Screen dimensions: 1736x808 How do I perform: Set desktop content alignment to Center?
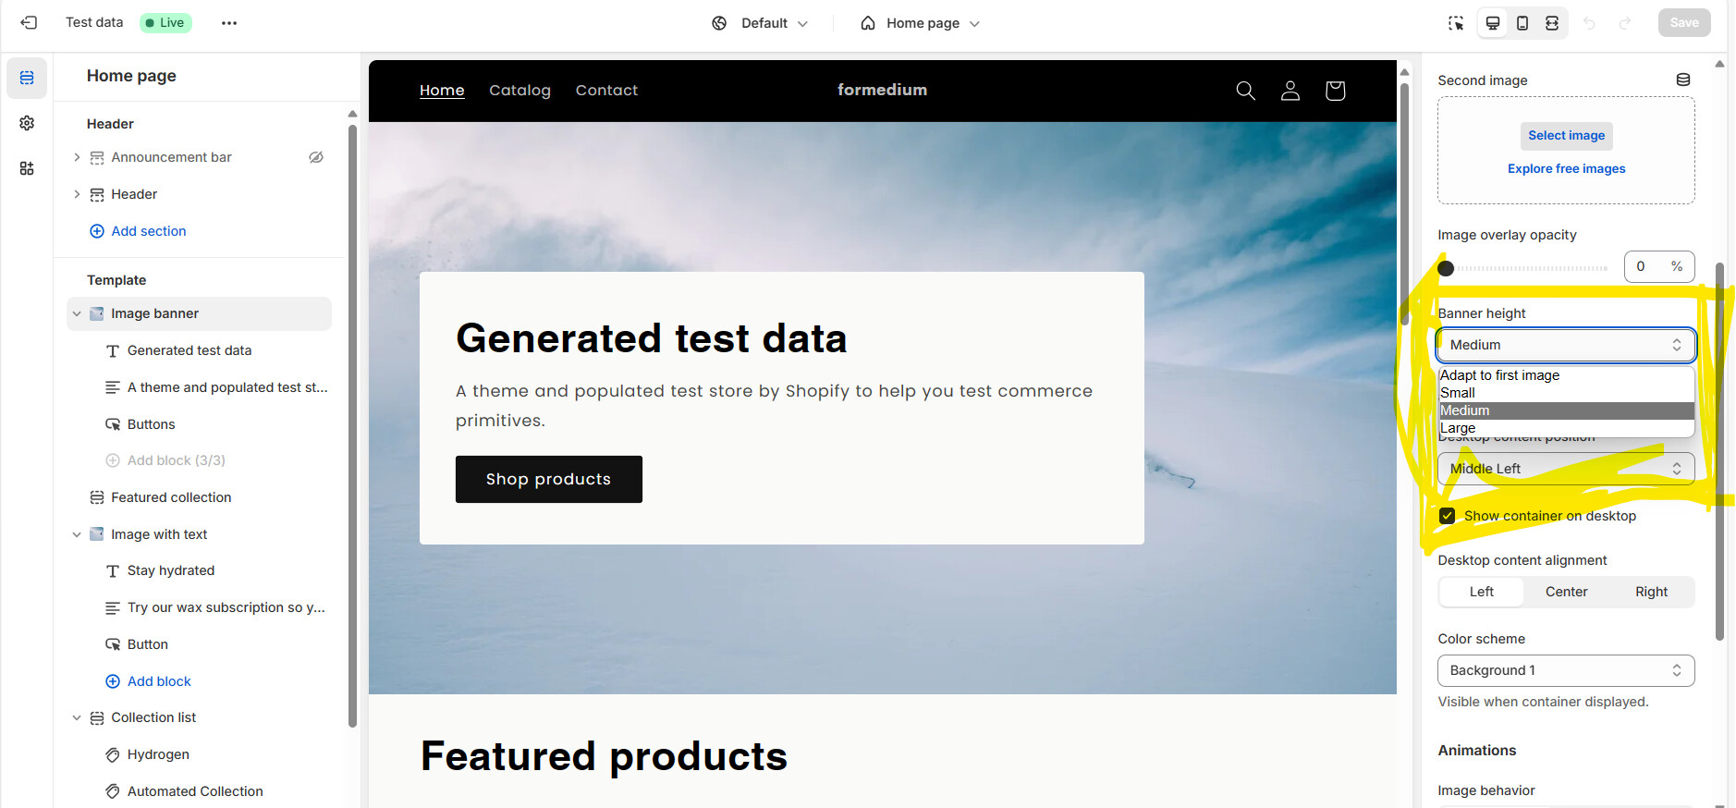[1566, 592]
